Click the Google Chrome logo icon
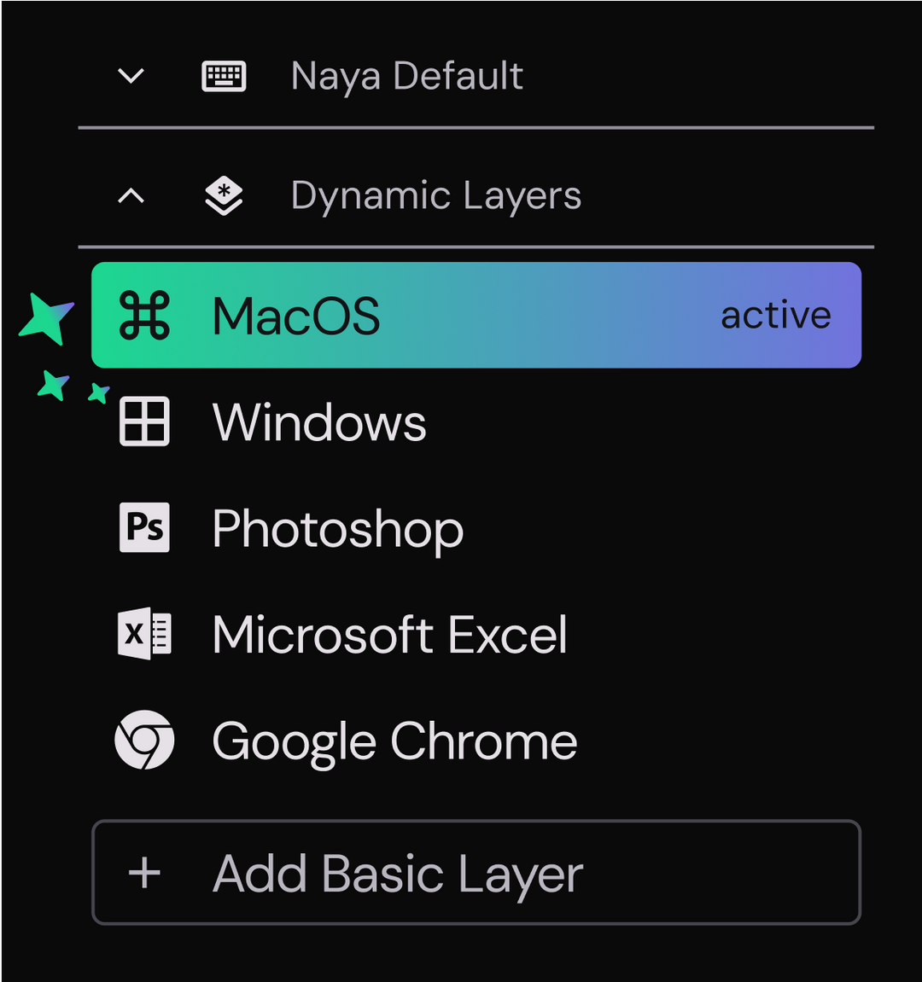This screenshot has height=982, width=922. [144, 740]
